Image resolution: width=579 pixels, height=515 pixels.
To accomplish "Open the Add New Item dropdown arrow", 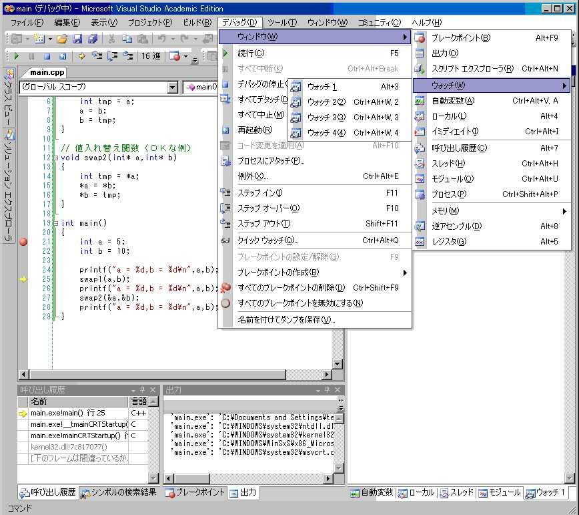I will [50, 39].
